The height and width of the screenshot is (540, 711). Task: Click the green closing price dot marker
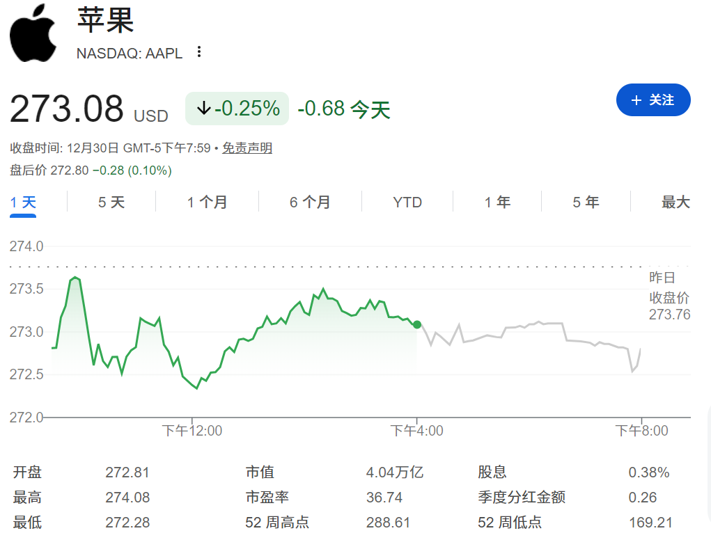pos(416,324)
